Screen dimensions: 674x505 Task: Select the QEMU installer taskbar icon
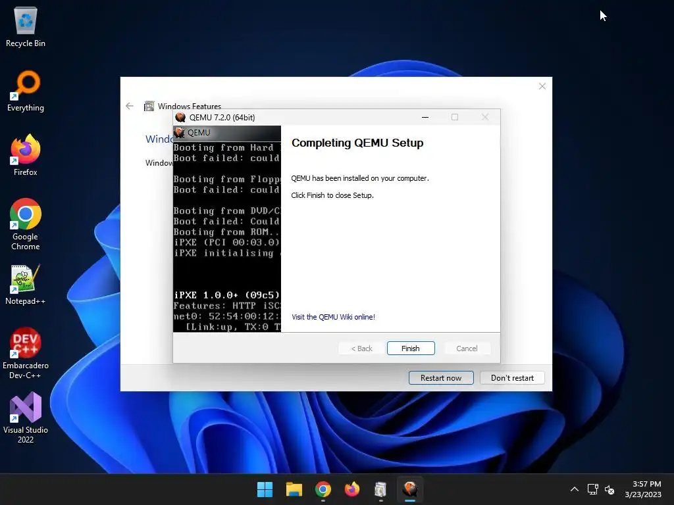(410, 489)
